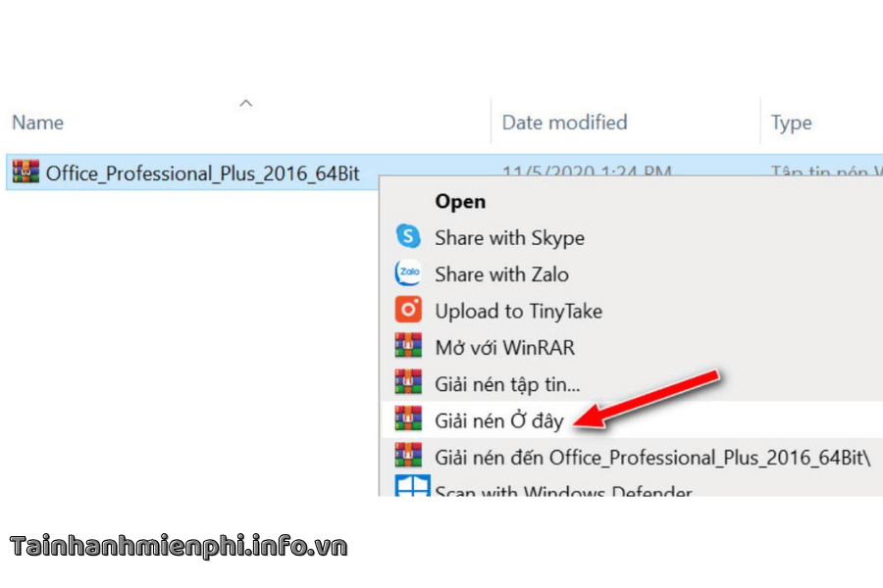Click WinRAR icon beside Mở với WinRAR
Image resolution: width=883 pixels, height=588 pixels.
tap(407, 347)
